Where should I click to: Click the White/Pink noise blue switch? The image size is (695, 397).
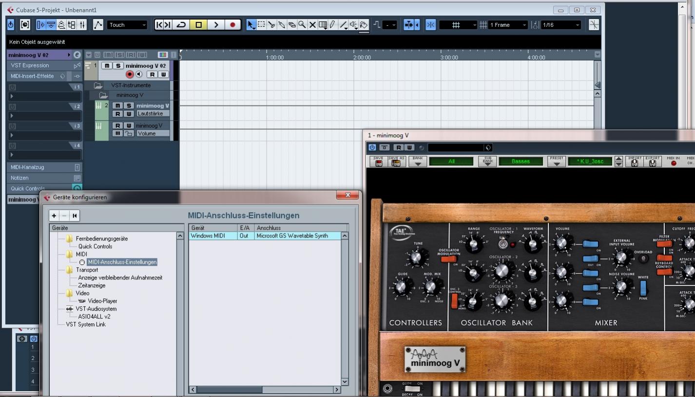pyautogui.click(x=643, y=287)
